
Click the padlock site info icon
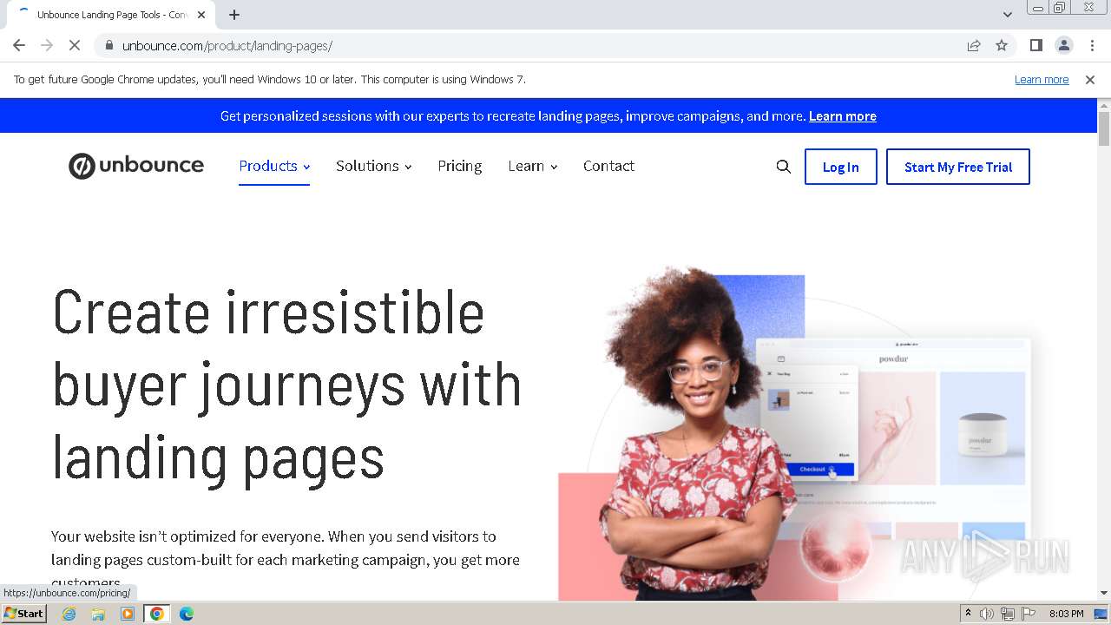point(108,45)
